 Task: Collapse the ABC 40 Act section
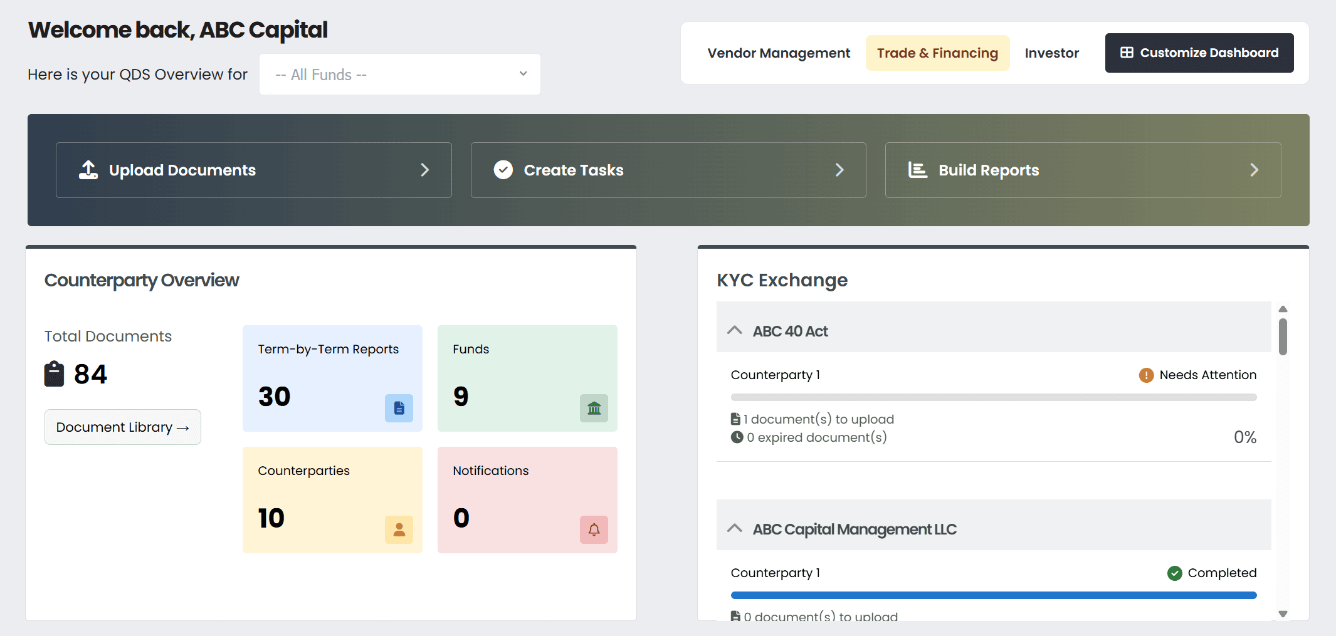point(735,330)
